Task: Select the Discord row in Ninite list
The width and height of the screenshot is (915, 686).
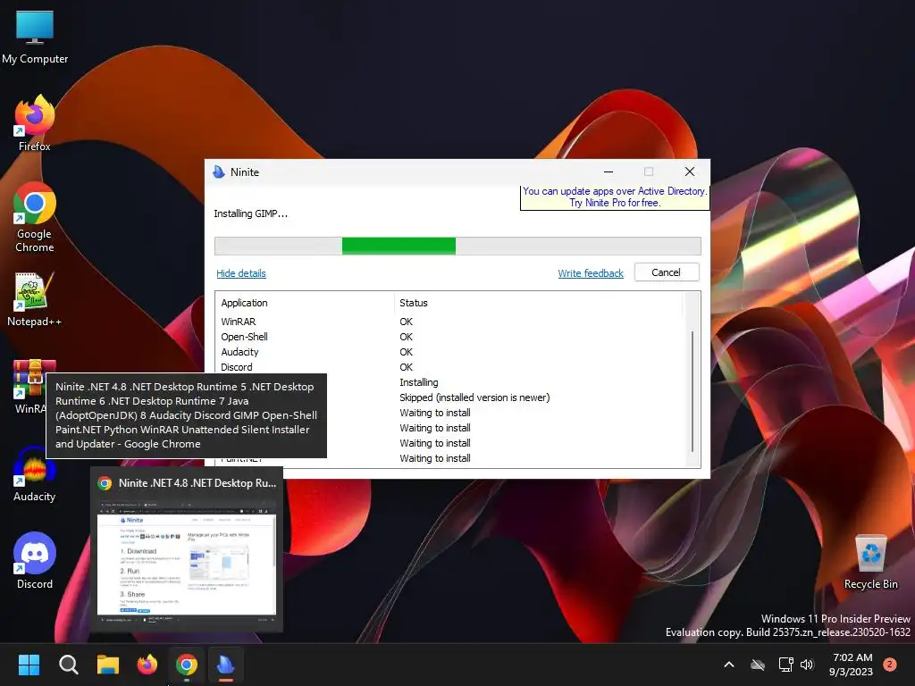Action: click(x=449, y=367)
